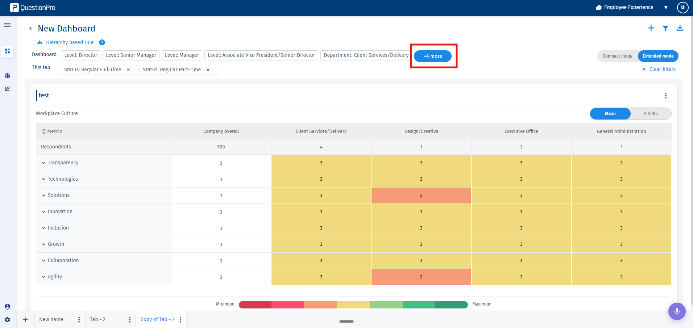The height and width of the screenshot is (328, 693).
Task: Click the help question mark icon
Action: 102,42
